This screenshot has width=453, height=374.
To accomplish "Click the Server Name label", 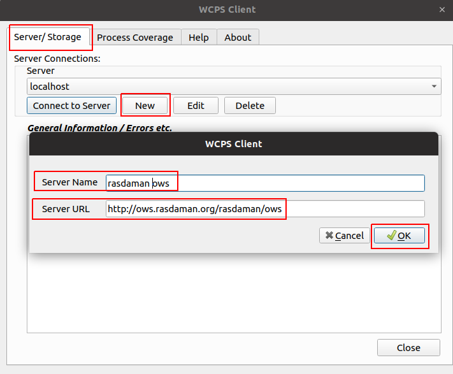I will coord(69,182).
